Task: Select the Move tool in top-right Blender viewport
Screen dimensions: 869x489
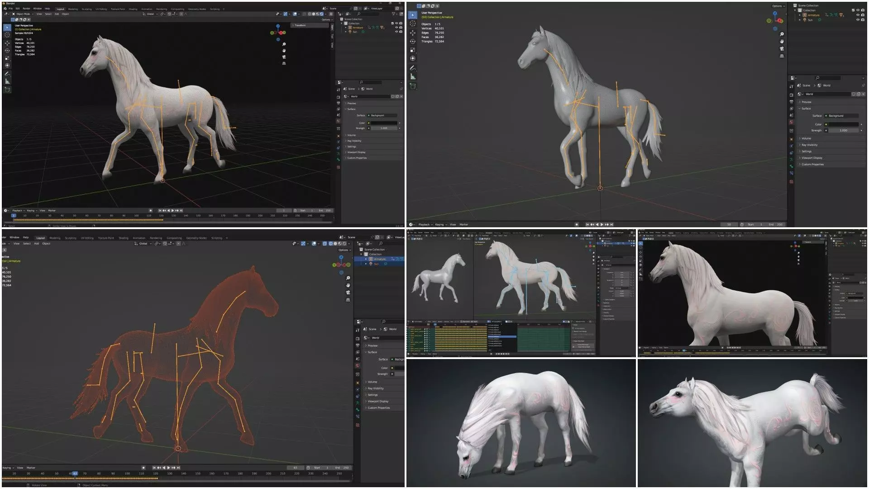Action: 413,33
